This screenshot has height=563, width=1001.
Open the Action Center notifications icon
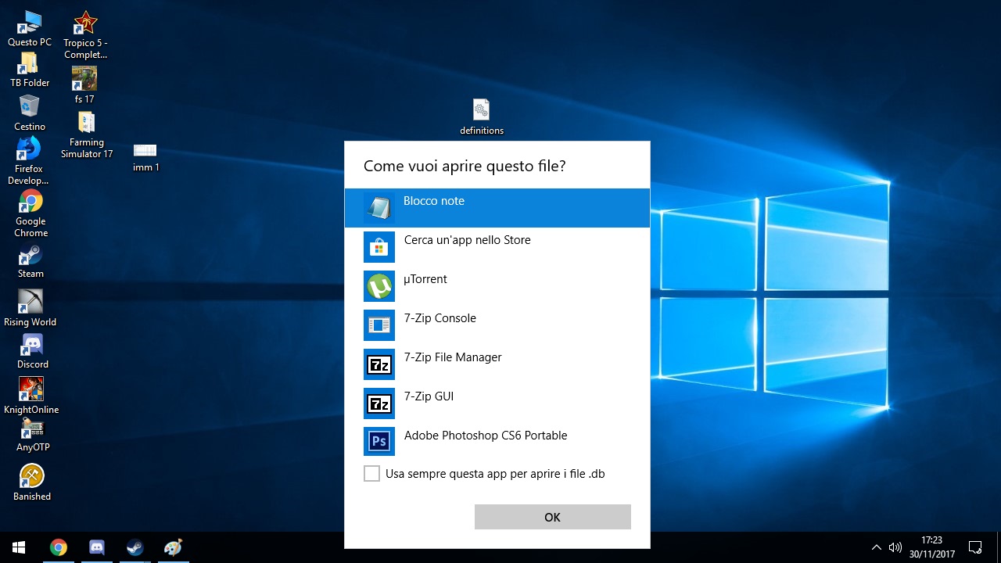pos(975,547)
